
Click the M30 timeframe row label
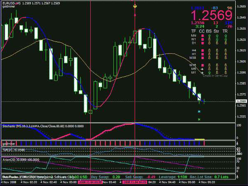(x=193, y=58)
